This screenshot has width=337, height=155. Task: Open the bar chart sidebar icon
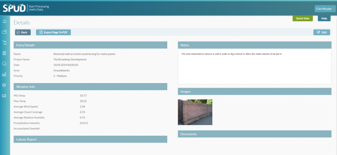pos(4,75)
